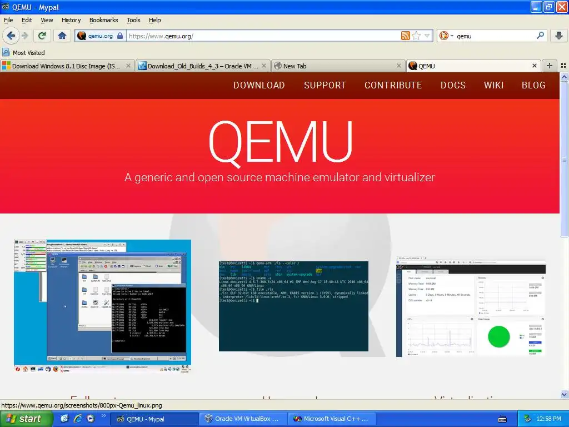Image resolution: width=569 pixels, height=427 pixels.
Task: Switch to Oracle VM VirtualBox taskbar button
Action: click(x=243, y=419)
